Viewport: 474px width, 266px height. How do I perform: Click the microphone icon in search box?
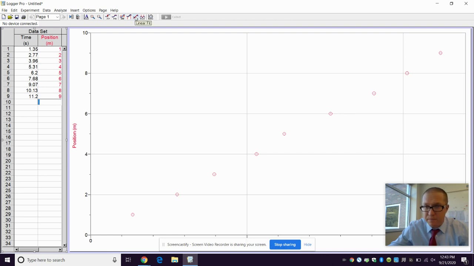tap(114, 260)
